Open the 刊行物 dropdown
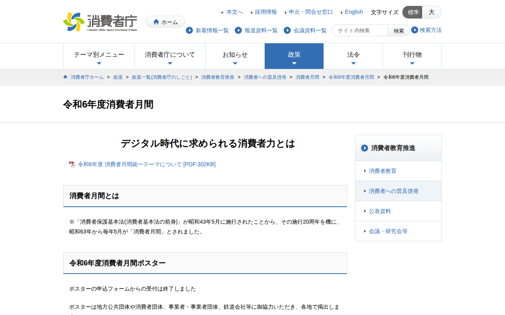The width and height of the screenshot is (505, 315). point(412,56)
